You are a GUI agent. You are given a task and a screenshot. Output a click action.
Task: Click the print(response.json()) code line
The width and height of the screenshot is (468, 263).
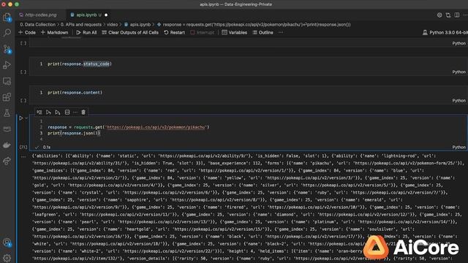[x=74, y=133]
